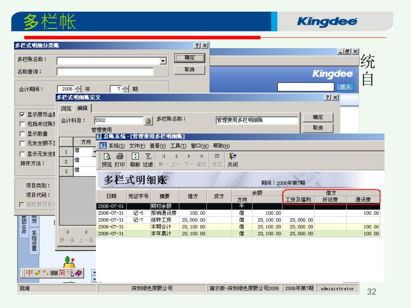This screenshot has width=411, height=308.
Task: Click the purple book icon on IME bar
Action: tap(79, 273)
